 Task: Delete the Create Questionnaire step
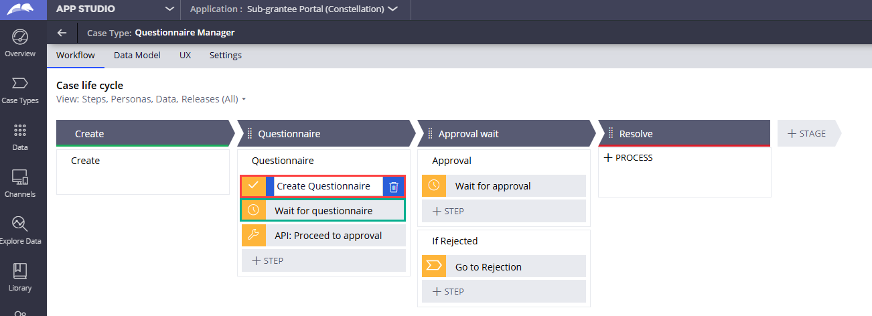coord(394,187)
